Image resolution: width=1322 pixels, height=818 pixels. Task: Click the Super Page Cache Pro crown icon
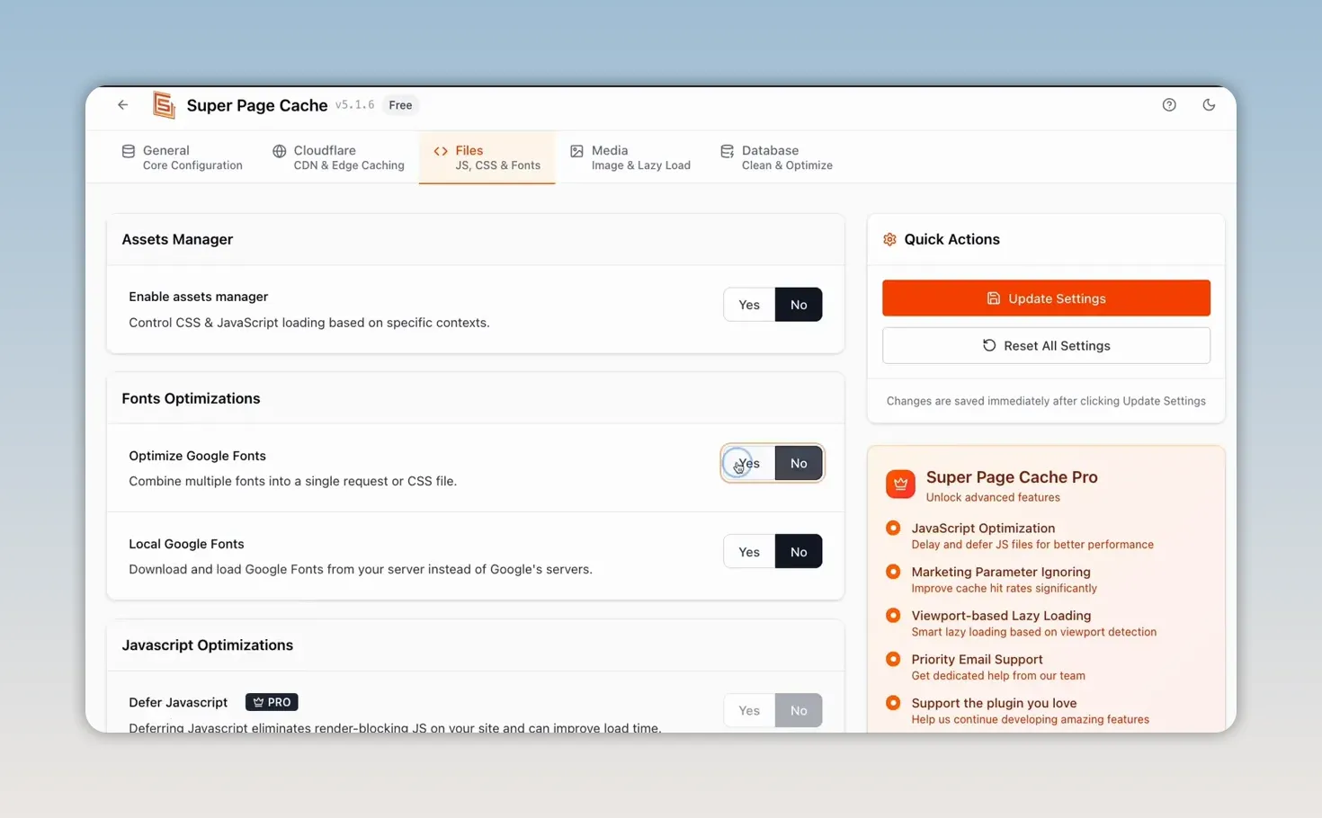900,484
